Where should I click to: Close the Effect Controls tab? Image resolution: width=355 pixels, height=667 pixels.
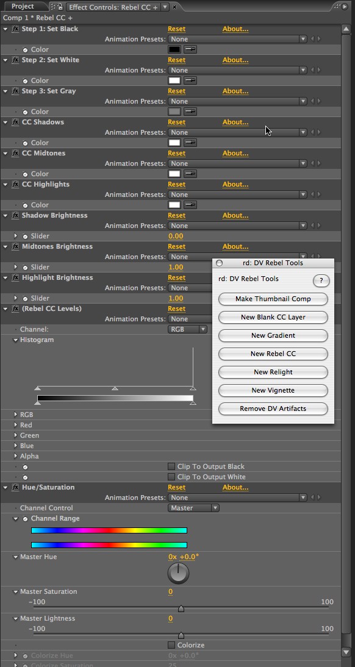point(174,7)
